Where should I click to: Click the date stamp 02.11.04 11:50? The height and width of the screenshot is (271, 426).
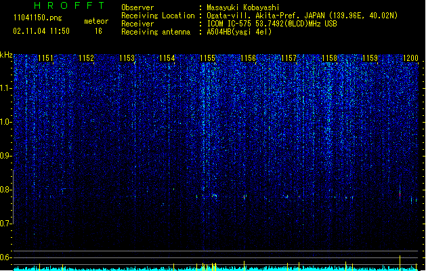[x=41, y=31]
